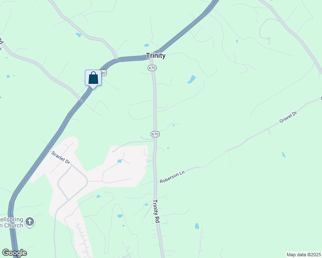Select the Roberson Ln road label

click(172, 177)
